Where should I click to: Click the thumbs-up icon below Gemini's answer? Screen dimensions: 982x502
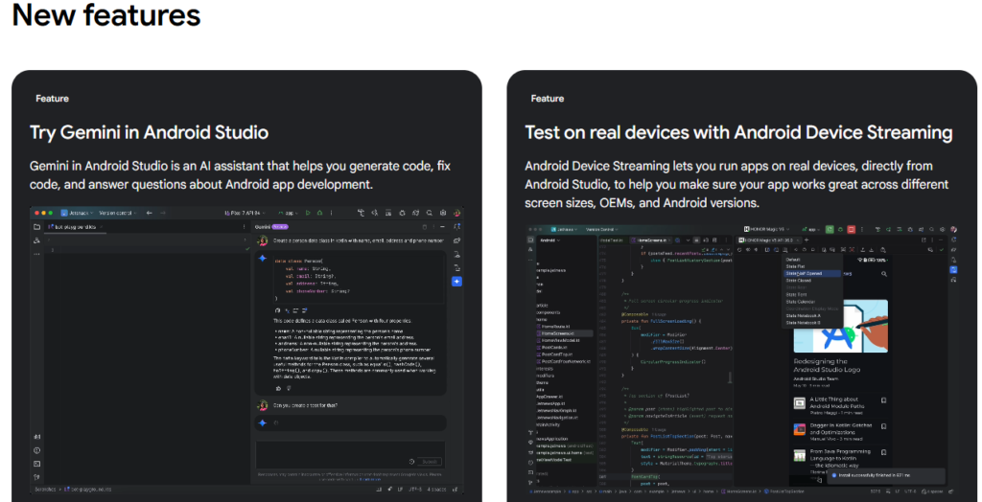(278, 388)
